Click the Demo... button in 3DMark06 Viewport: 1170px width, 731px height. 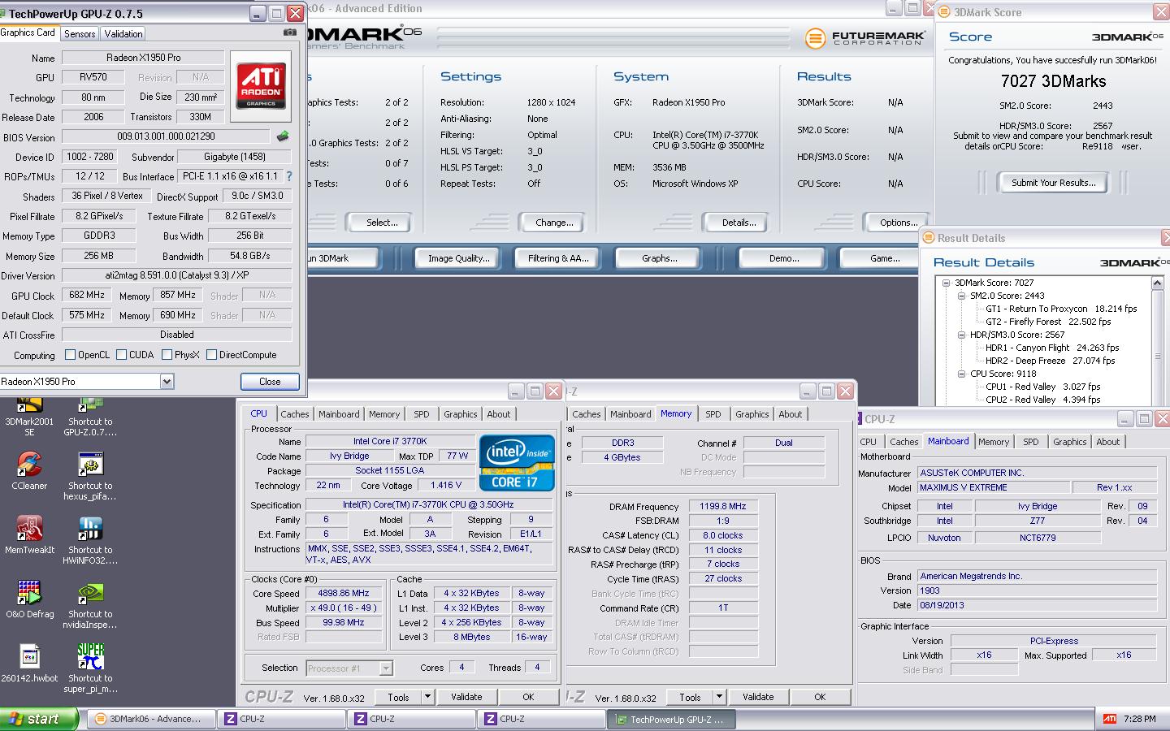point(784,258)
